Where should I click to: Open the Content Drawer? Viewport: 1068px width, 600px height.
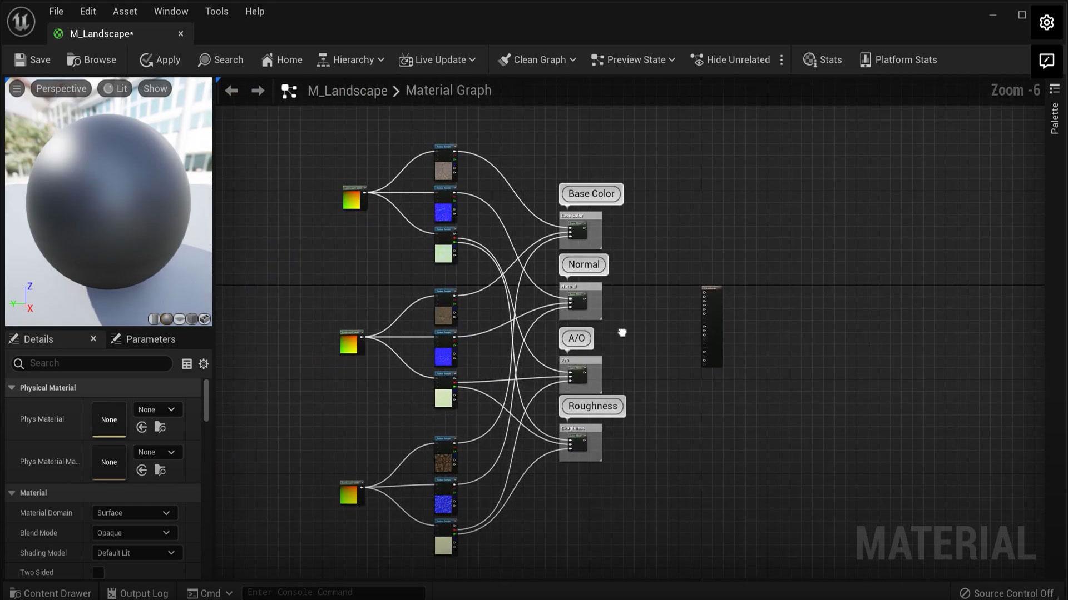click(50, 593)
